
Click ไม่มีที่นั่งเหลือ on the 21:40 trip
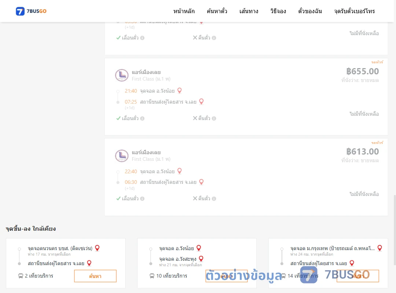(364, 114)
